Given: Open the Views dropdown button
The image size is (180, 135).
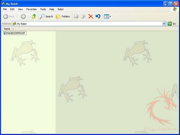Looking at the screenshot, I should [107, 16].
